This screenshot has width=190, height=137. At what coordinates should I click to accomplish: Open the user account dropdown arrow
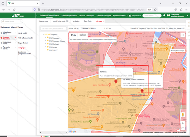pos(187,16)
